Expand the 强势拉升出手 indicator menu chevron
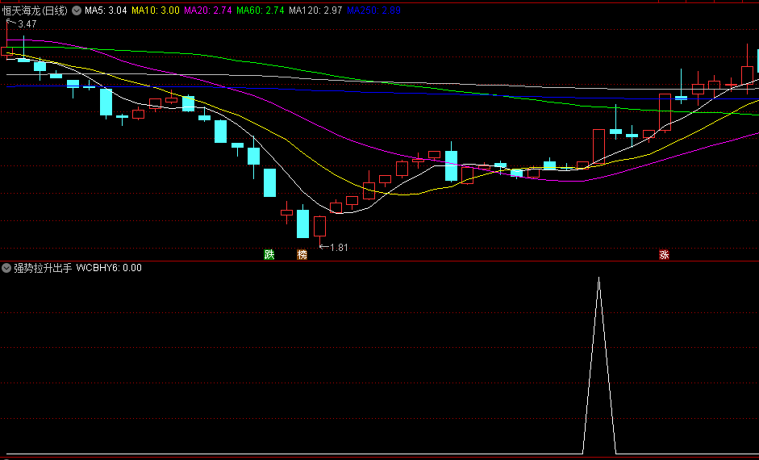759x460 pixels. tap(6, 268)
